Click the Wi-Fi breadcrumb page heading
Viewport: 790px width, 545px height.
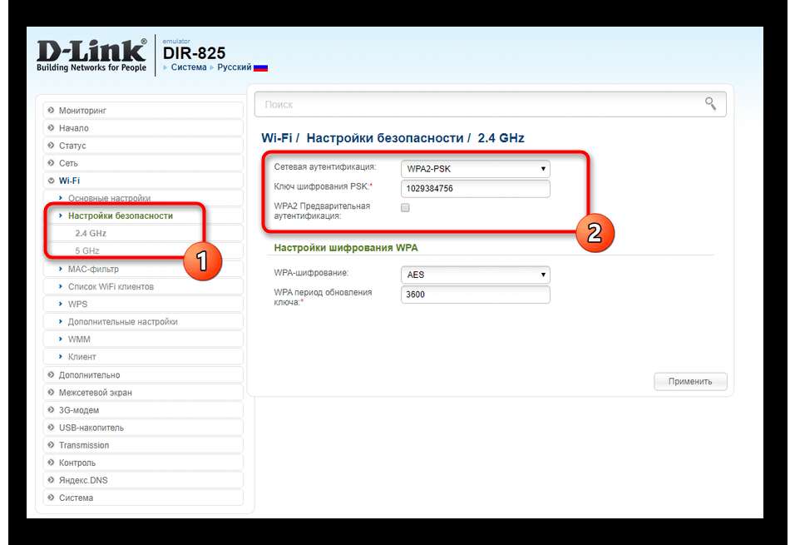pyautogui.click(x=393, y=137)
